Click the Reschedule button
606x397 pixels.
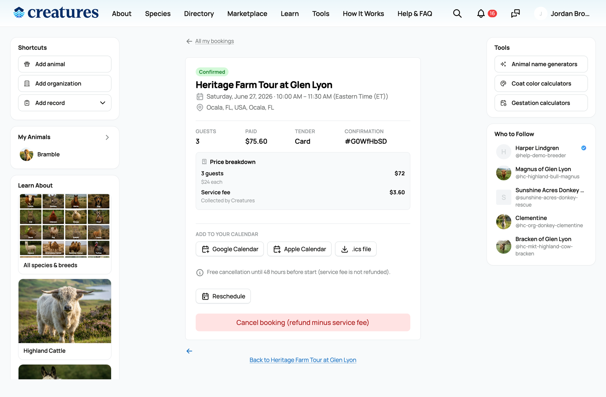pos(223,296)
